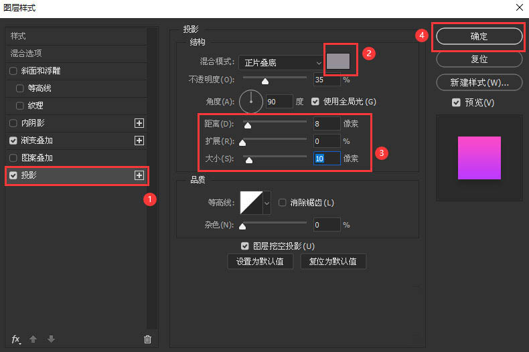Image resolution: width=529 pixels, height=352 pixels.
Task: Click the 扩展 value field showing 0
Action: 327,141
